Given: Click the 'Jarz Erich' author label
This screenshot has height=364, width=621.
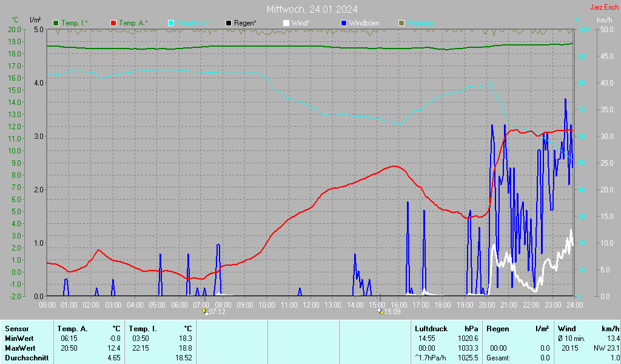Looking at the screenshot, I should (x=605, y=7).
